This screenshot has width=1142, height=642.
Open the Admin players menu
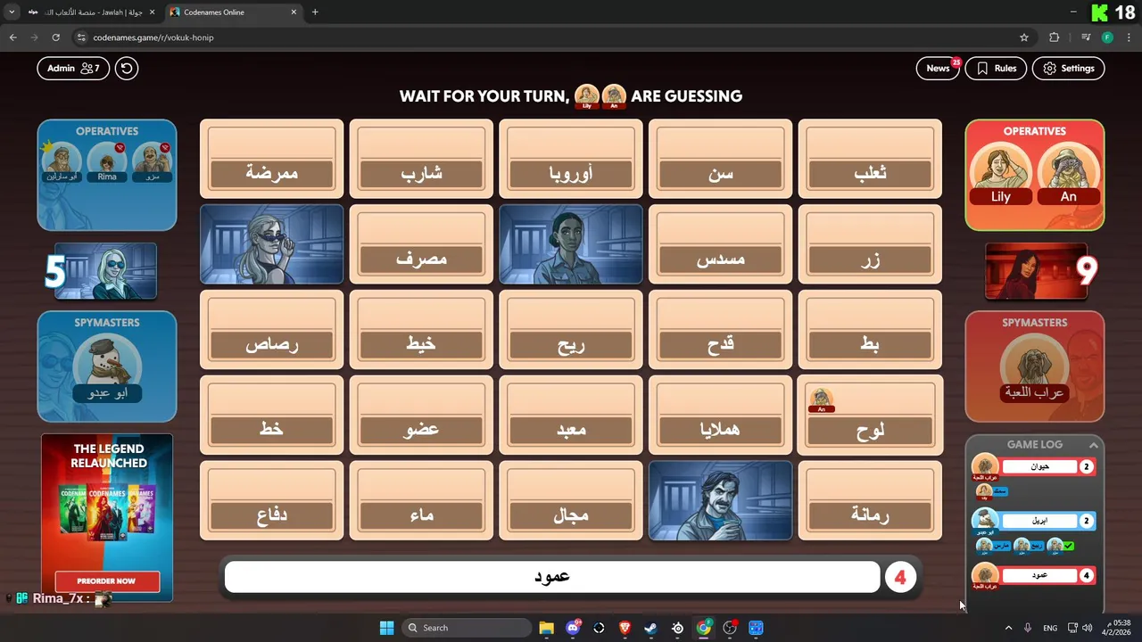point(73,68)
